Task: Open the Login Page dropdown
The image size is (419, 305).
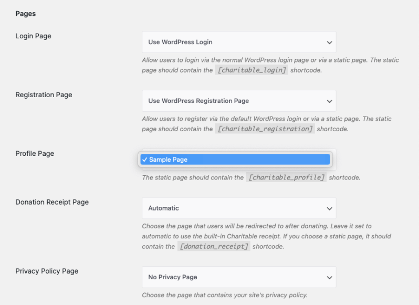Action: tap(239, 42)
